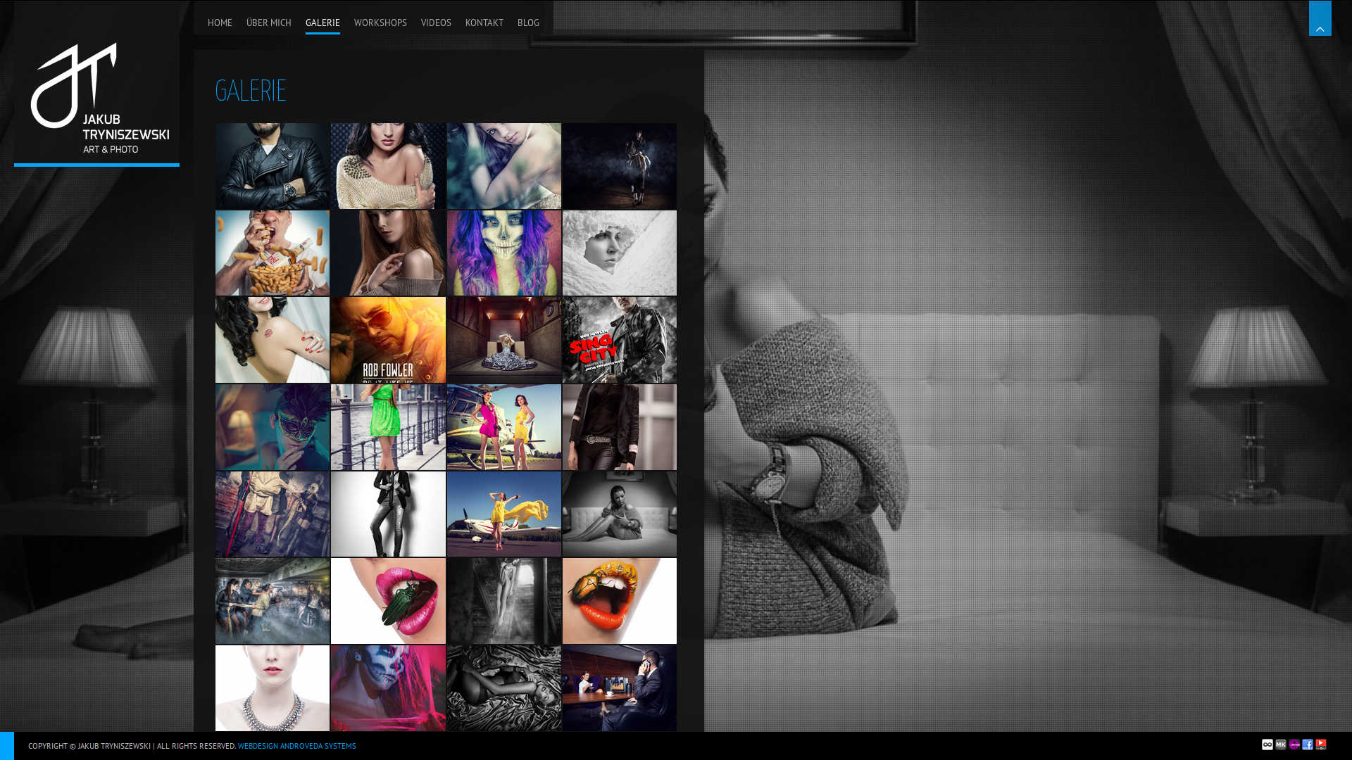Open the VIDEOS menu item
This screenshot has width=1352, height=760.
click(x=436, y=23)
